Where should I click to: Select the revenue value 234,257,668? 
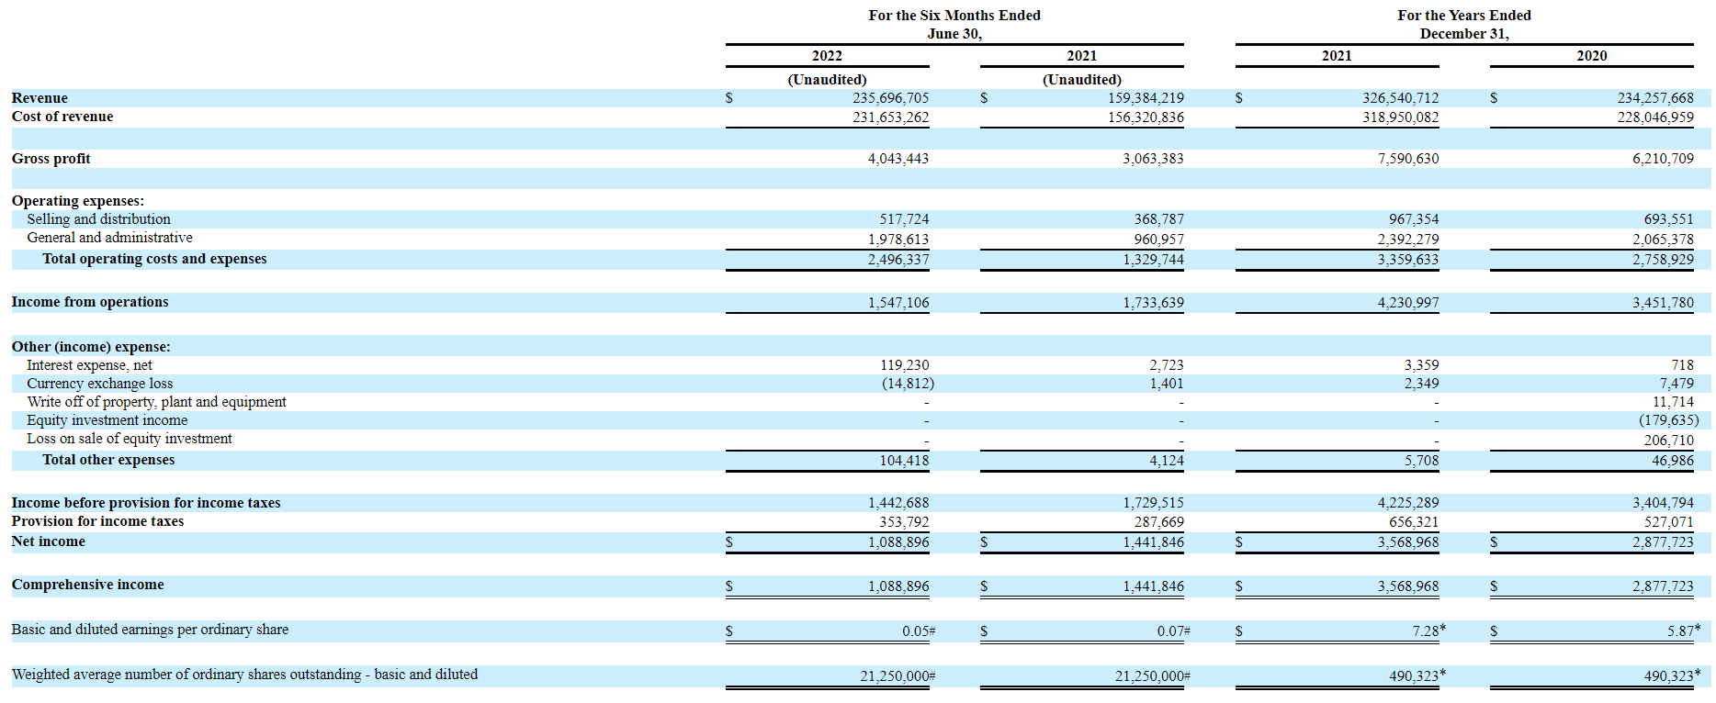point(1655,98)
